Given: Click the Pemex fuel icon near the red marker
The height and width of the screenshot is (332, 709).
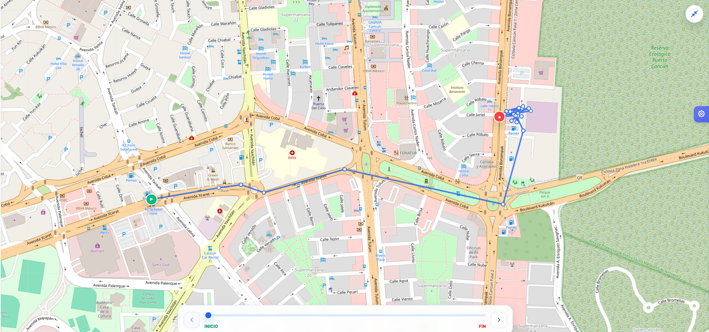Looking at the screenshot, I should pos(514,129).
